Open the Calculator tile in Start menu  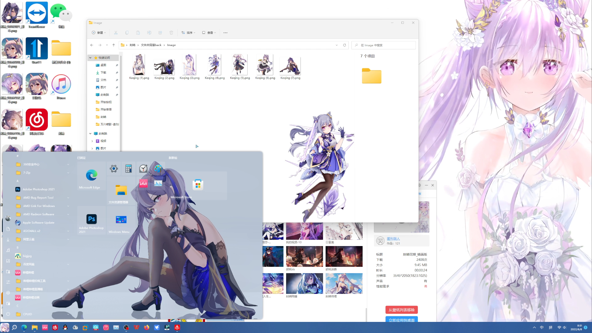[x=129, y=168]
